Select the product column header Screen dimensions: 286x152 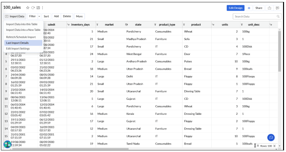(196, 25)
